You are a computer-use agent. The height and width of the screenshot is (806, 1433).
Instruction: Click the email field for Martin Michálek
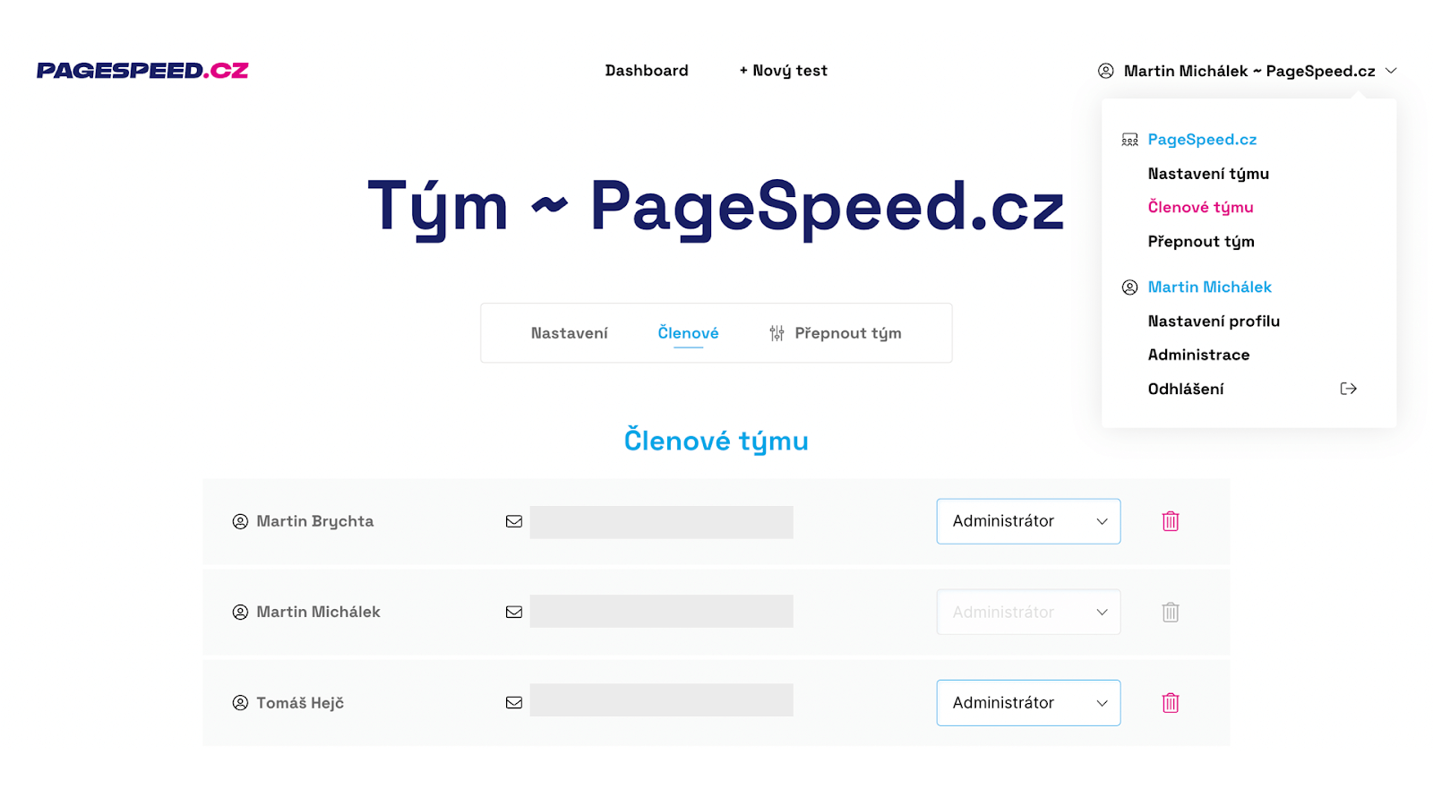click(661, 612)
